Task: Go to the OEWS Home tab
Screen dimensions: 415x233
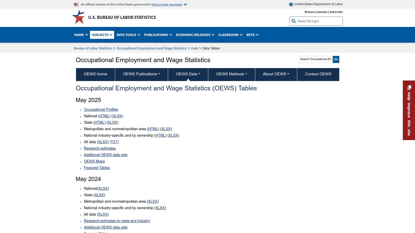Action: [95, 74]
